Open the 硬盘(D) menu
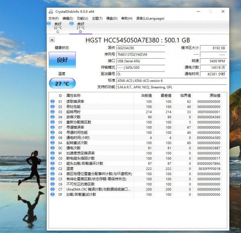241x233 pixels. (x=112, y=18)
